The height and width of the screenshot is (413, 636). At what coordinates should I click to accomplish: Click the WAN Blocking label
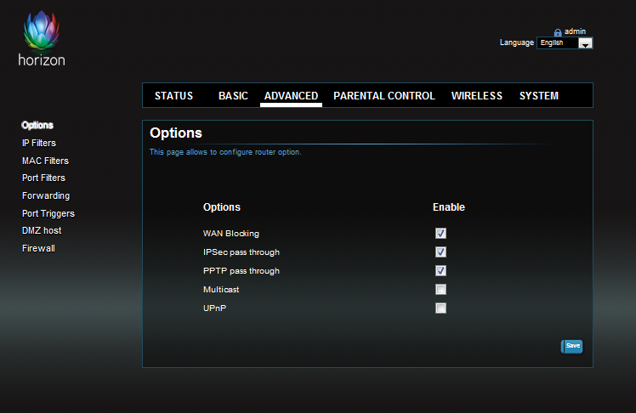230,234
